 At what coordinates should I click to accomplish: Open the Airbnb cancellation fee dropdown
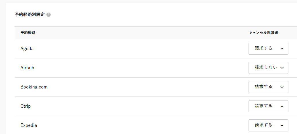[x=268, y=68]
